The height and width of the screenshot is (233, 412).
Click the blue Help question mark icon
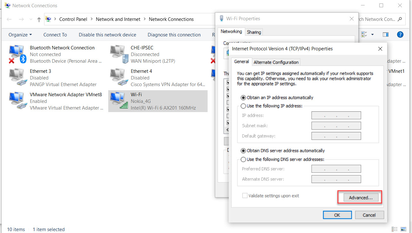coord(400,35)
